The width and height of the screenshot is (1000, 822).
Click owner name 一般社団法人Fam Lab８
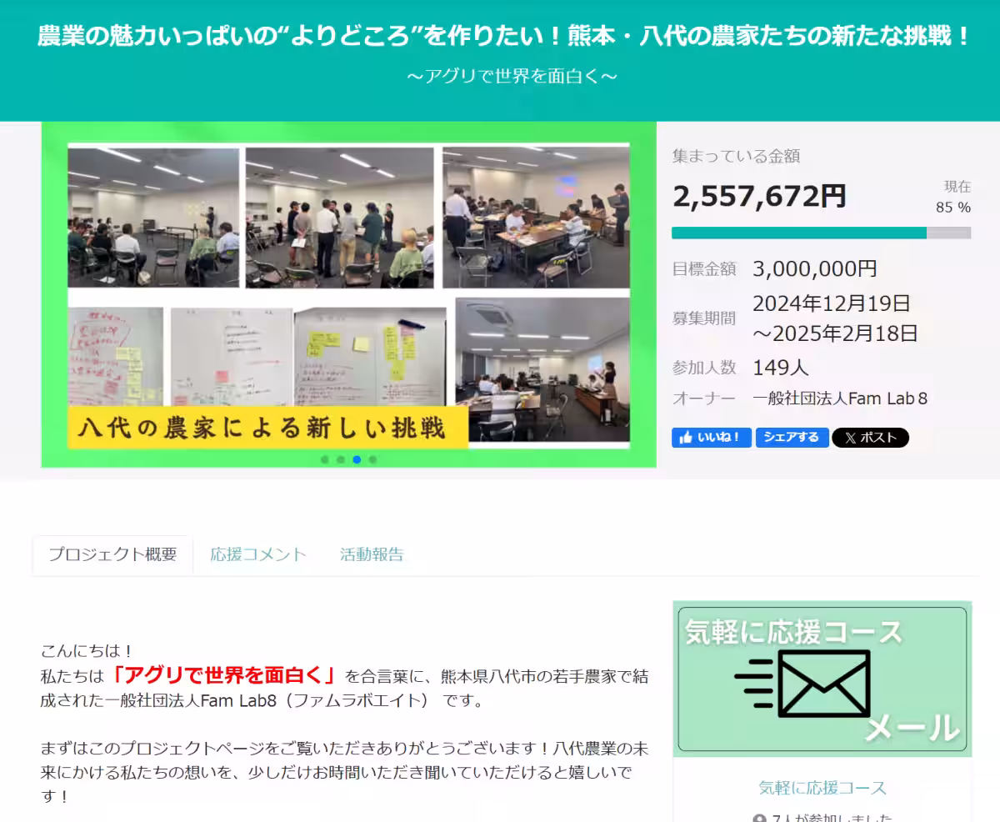tap(840, 398)
